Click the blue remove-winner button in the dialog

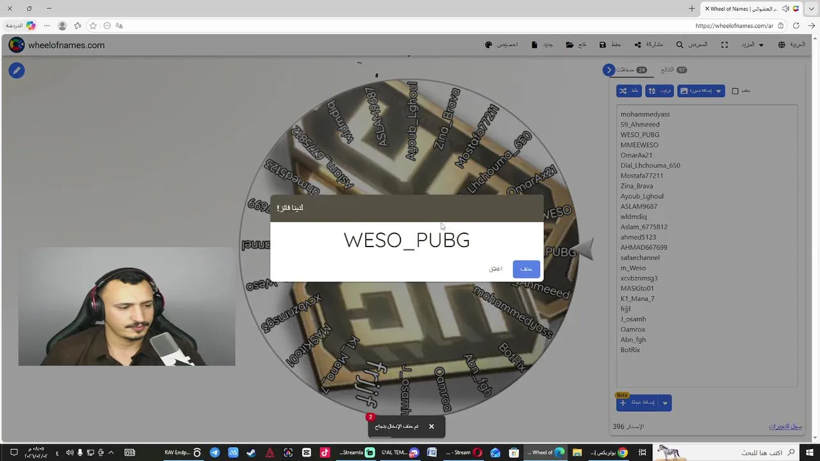526,269
